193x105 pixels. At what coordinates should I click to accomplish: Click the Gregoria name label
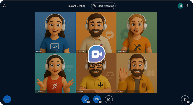(122, 51)
